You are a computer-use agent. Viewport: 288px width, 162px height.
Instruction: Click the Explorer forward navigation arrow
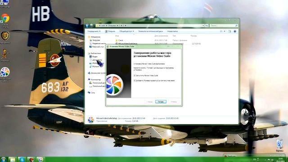[91, 26]
